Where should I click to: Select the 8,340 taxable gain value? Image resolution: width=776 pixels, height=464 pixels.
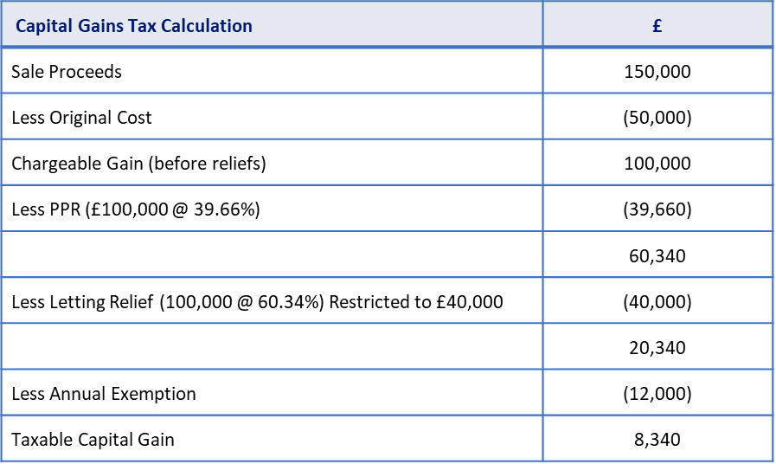pos(657,440)
